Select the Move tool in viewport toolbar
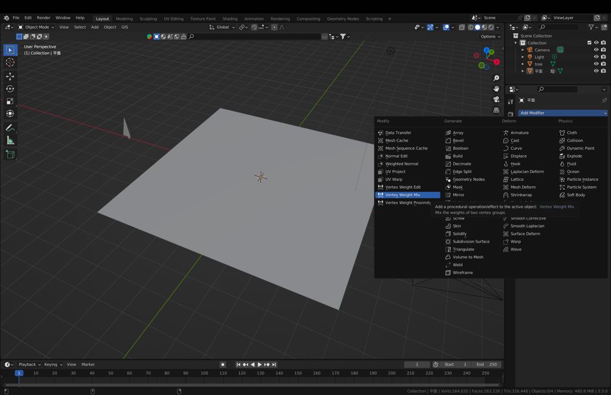611x395 pixels. (x=10, y=76)
